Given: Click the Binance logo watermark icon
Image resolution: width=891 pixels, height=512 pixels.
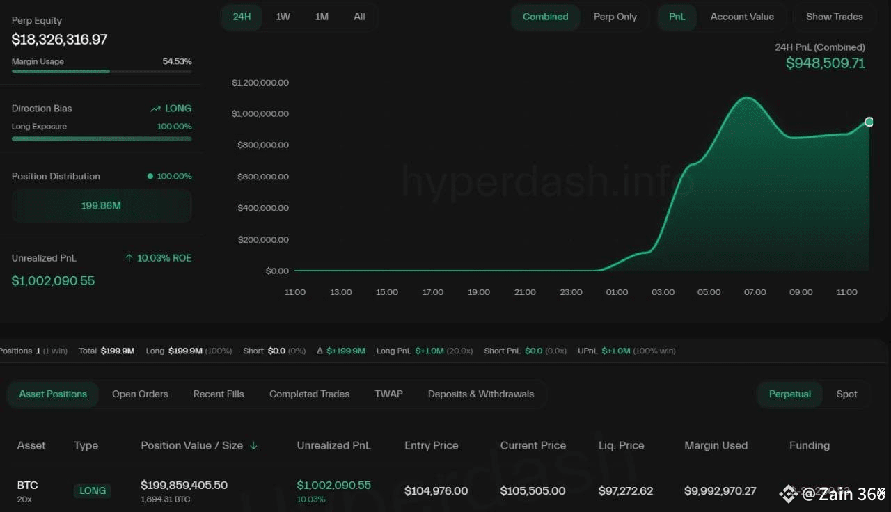Looking at the screenshot, I should pyautogui.click(x=788, y=494).
